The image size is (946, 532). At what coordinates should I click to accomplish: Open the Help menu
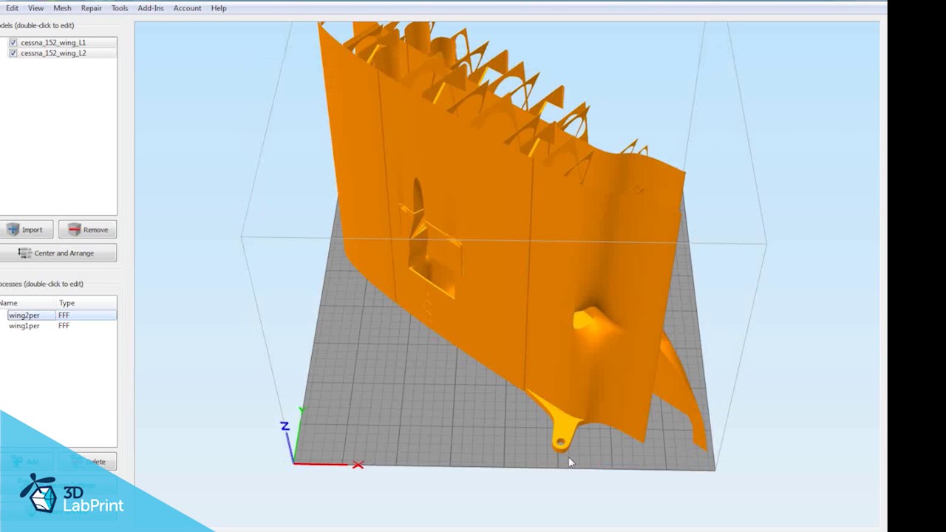219,8
